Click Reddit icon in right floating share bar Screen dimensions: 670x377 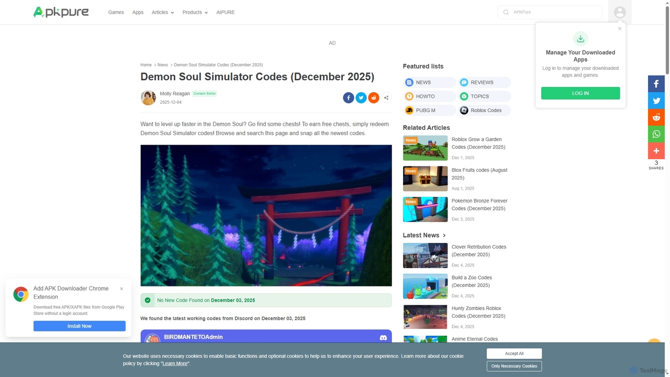coord(656,117)
